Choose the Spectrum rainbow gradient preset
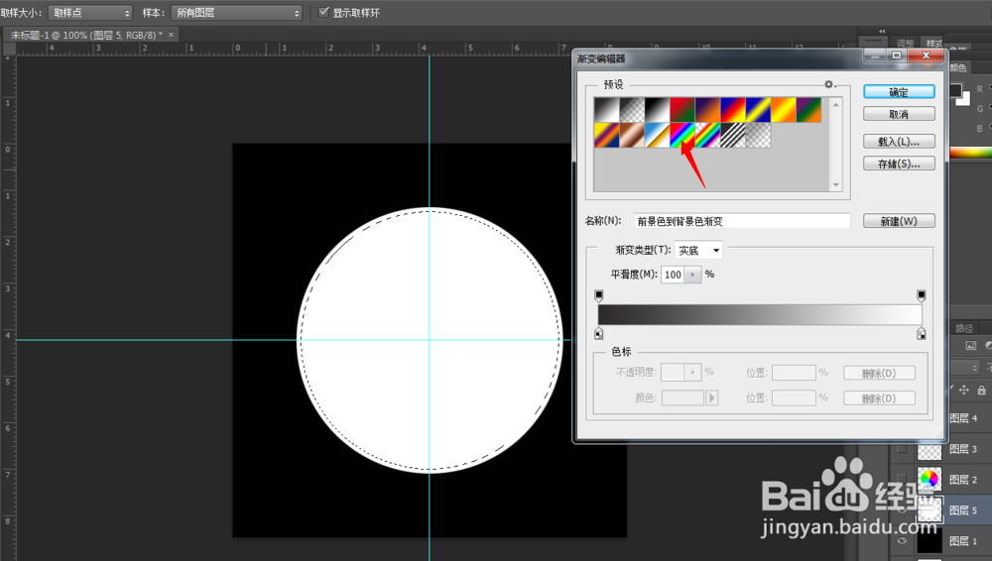The image size is (992, 561). tap(682, 136)
